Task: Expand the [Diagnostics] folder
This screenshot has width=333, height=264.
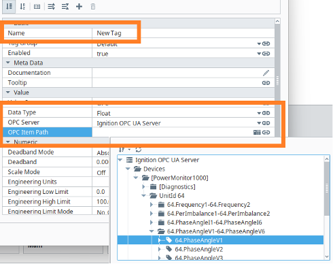Action: (x=143, y=186)
